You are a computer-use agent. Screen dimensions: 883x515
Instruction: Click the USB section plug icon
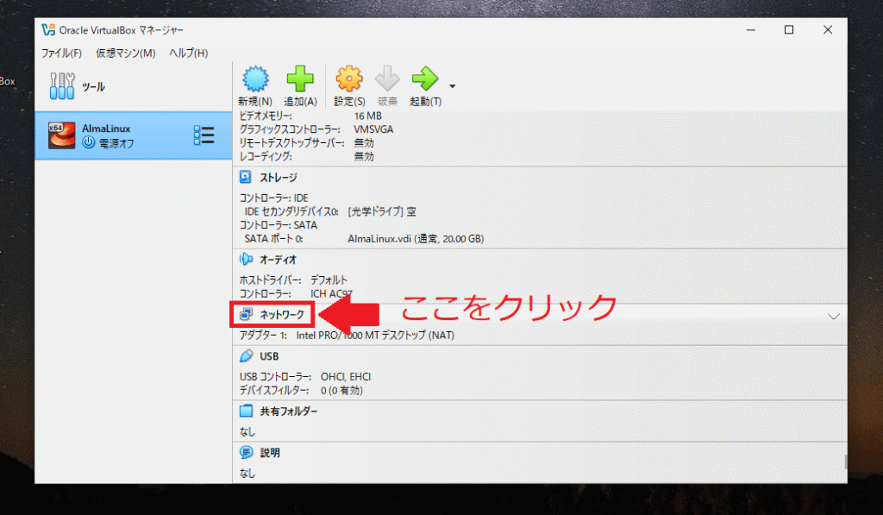click(246, 356)
